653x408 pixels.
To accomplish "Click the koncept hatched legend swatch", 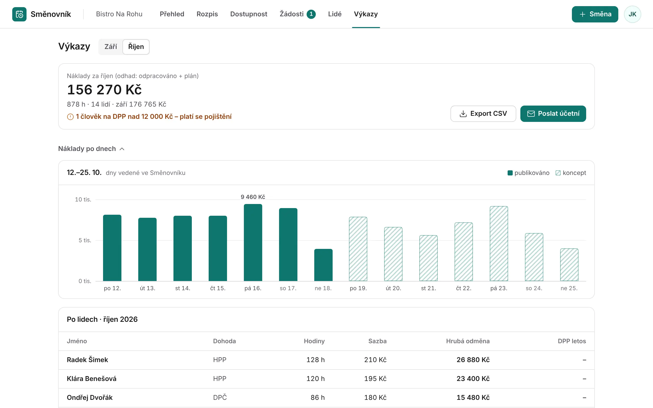I will click(558, 173).
